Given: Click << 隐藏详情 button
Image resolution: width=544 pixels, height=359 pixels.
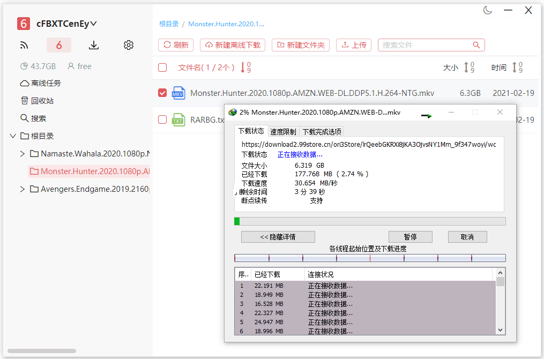Looking at the screenshot, I should pyautogui.click(x=278, y=237).
